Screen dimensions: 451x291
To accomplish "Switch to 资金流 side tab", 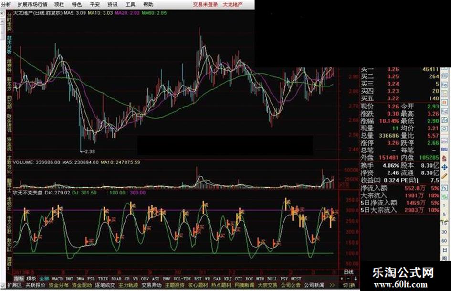I will (9, 144).
